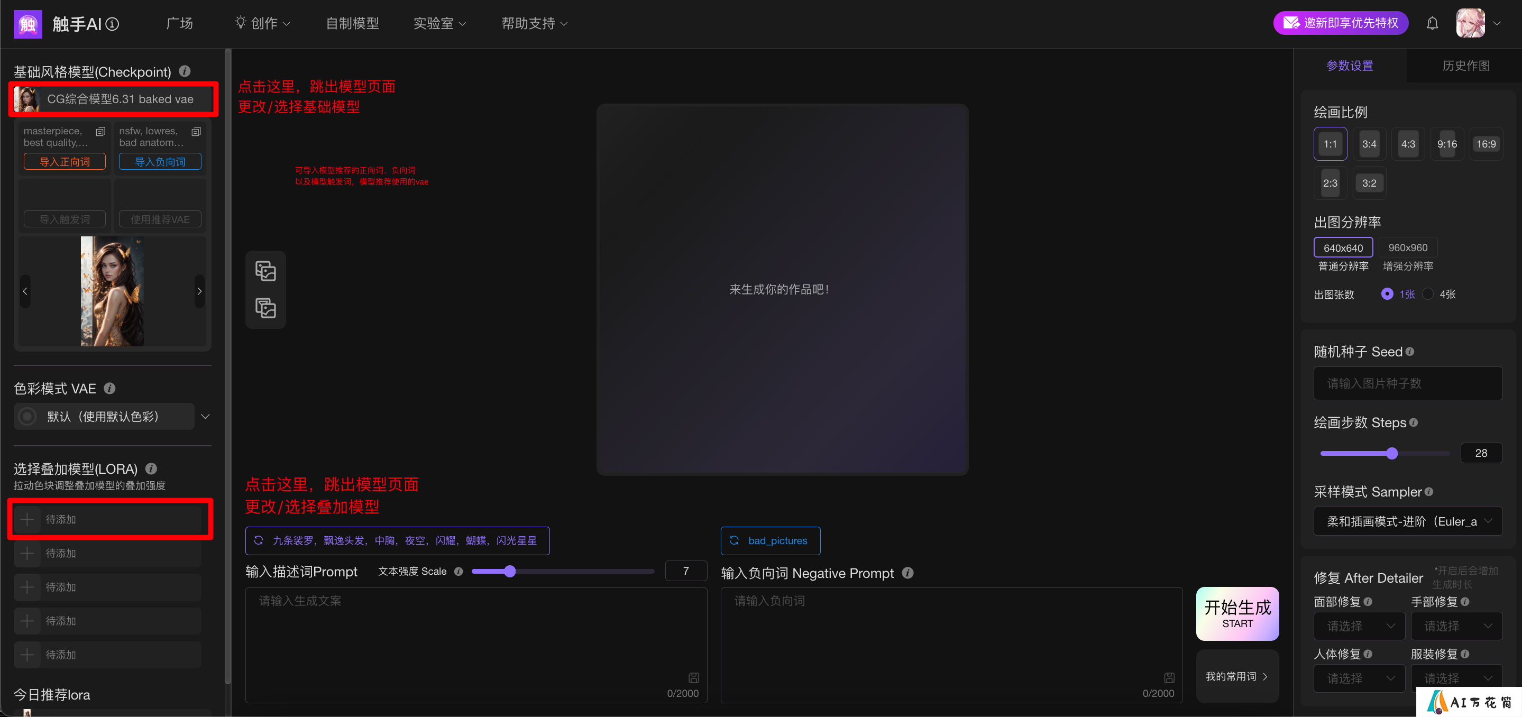
Task: Adjust the 文本强度 Scale slider
Action: (x=563, y=571)
